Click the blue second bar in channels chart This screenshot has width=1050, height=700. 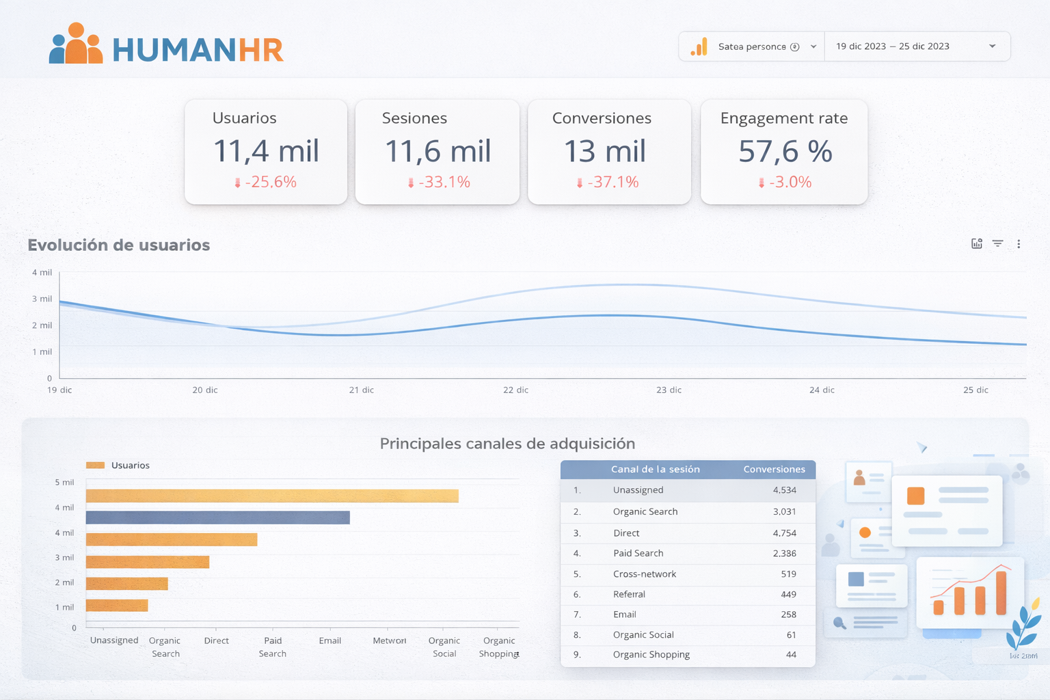pos(217,517)
